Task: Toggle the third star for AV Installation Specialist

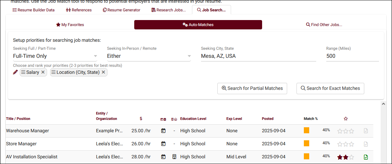Action: pyautogui.click(x=351, y=157)
